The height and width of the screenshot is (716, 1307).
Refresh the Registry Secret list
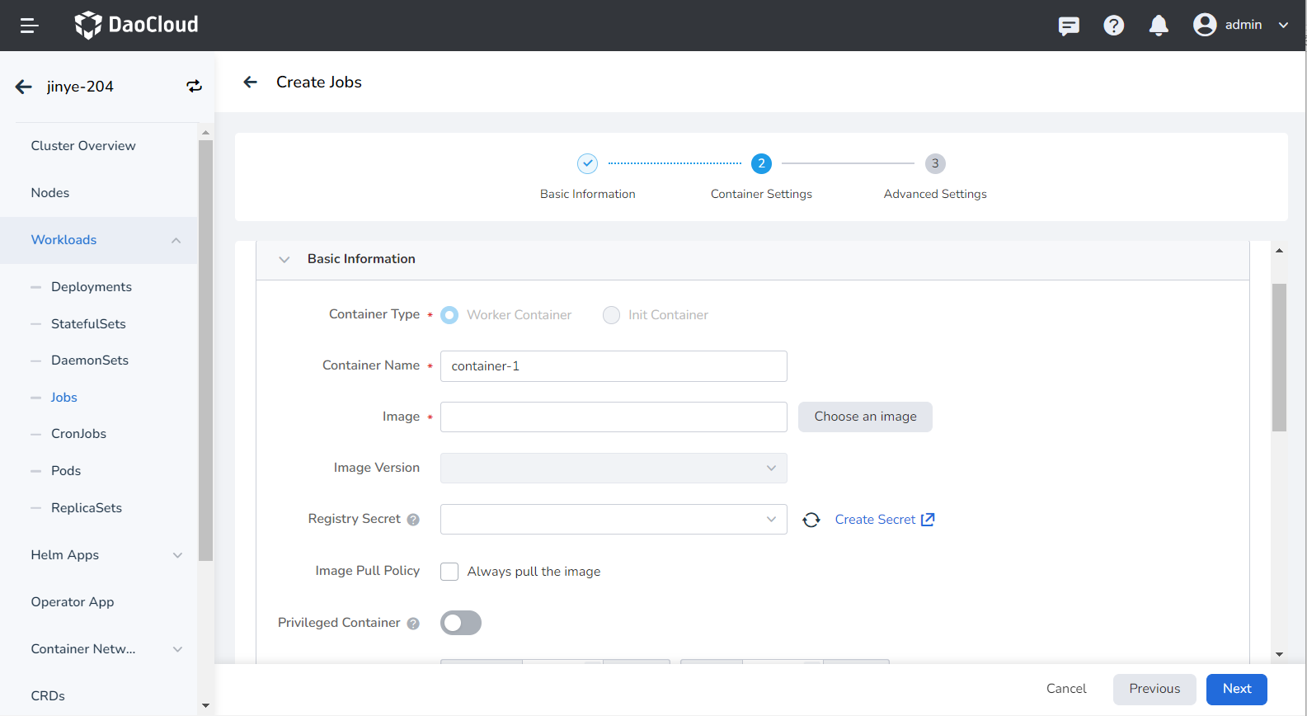coord(811,520)
